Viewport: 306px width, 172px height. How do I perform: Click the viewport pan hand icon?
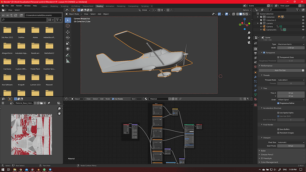click(x=249, y=37)
